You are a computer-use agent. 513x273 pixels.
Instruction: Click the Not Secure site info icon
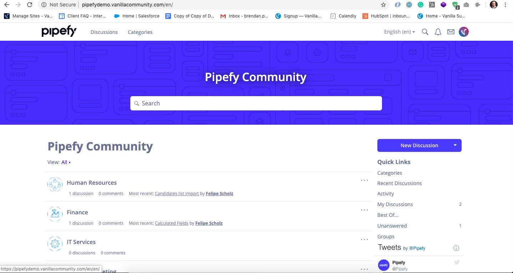coord(44,5)
